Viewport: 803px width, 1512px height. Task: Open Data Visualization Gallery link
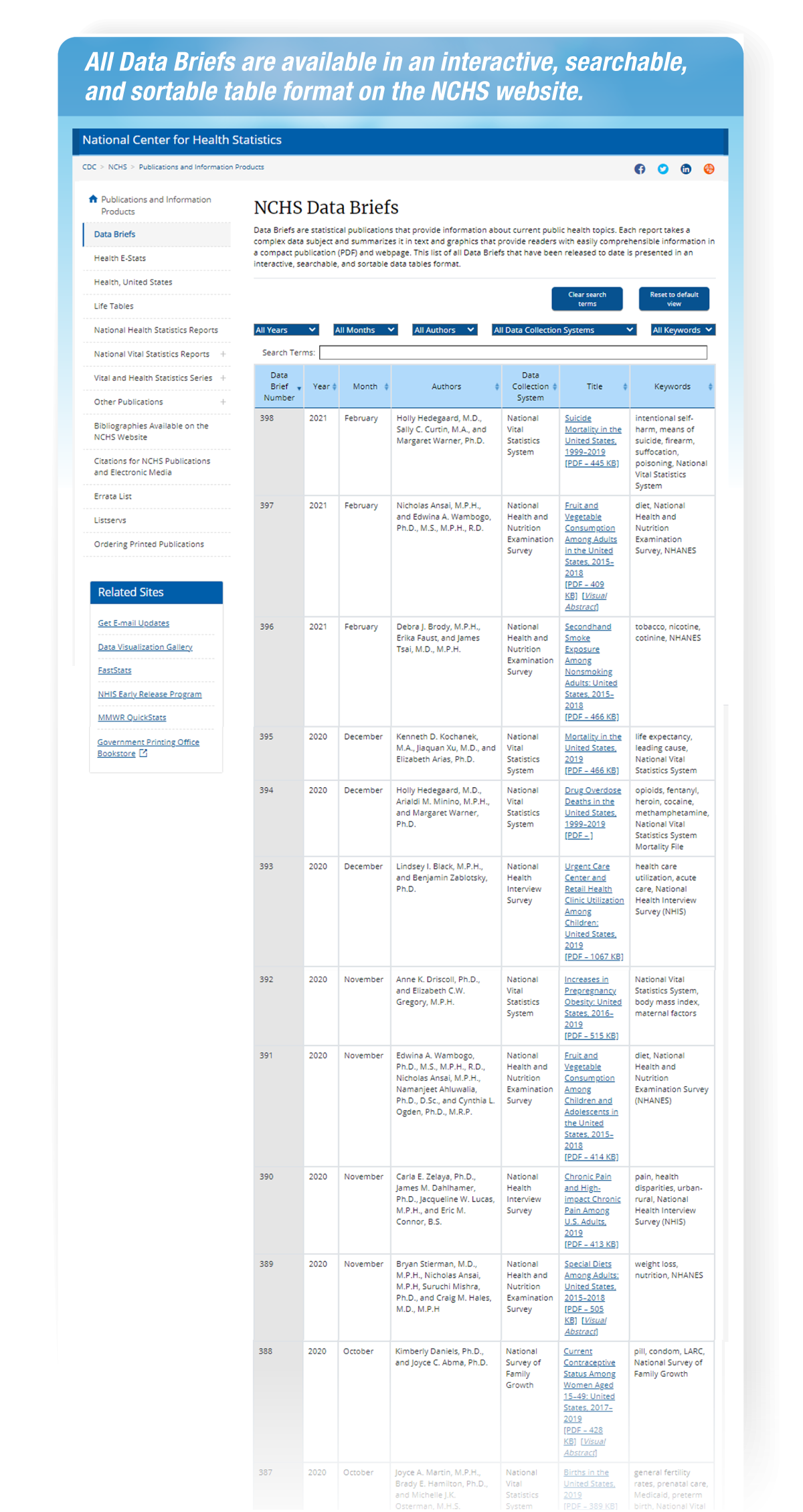[145, 647]
